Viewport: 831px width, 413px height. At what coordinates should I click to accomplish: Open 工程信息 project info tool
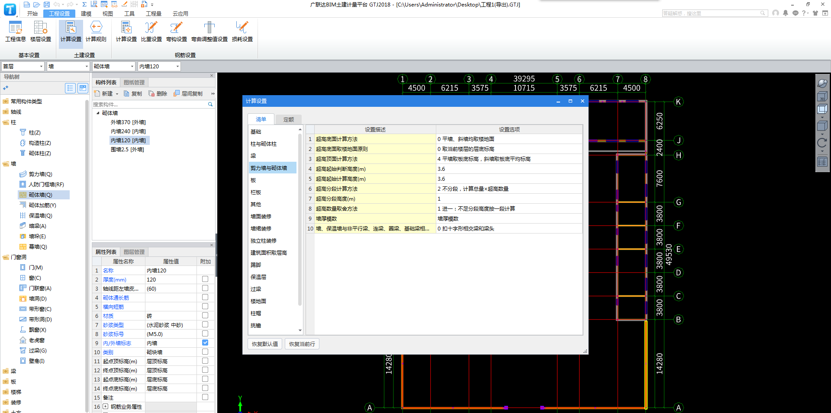coord(15,32)
